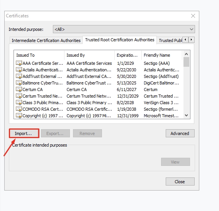
Task: Click friendly name DigiCert Baltimor...
Action: tap(161, 83)
